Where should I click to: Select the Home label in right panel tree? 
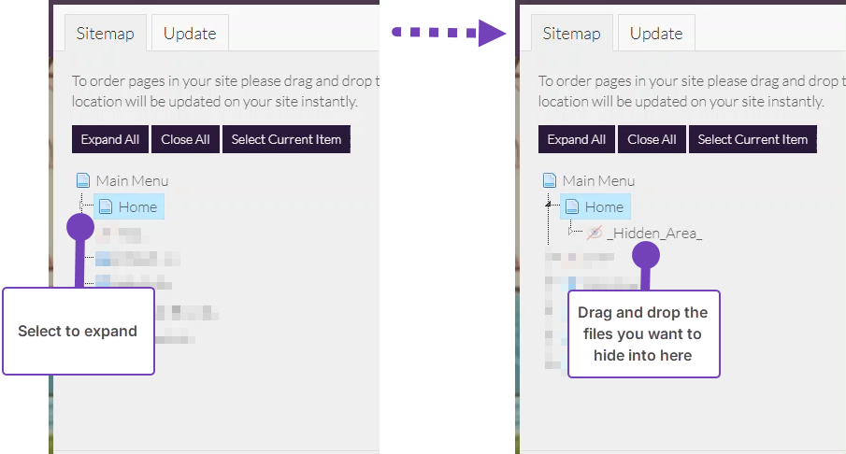point(604,206)
